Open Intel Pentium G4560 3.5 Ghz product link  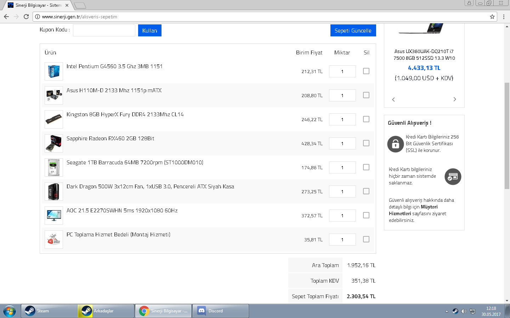pyautogui.click(x=114, y=66)
